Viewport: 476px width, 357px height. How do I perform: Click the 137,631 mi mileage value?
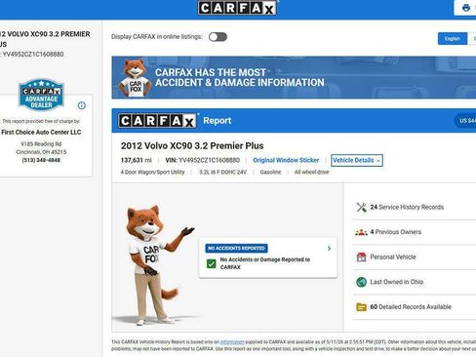[x=137, y=160]
